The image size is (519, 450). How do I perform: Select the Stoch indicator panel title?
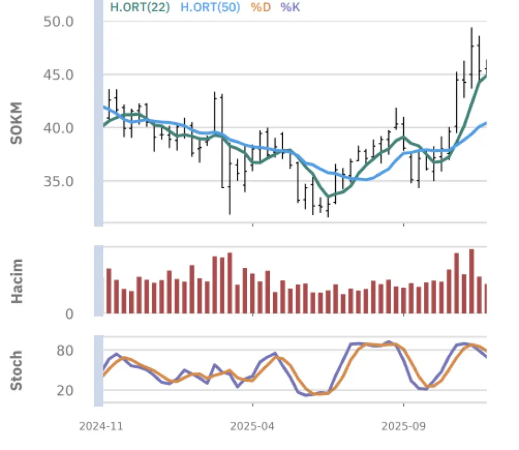click(17, 370)
